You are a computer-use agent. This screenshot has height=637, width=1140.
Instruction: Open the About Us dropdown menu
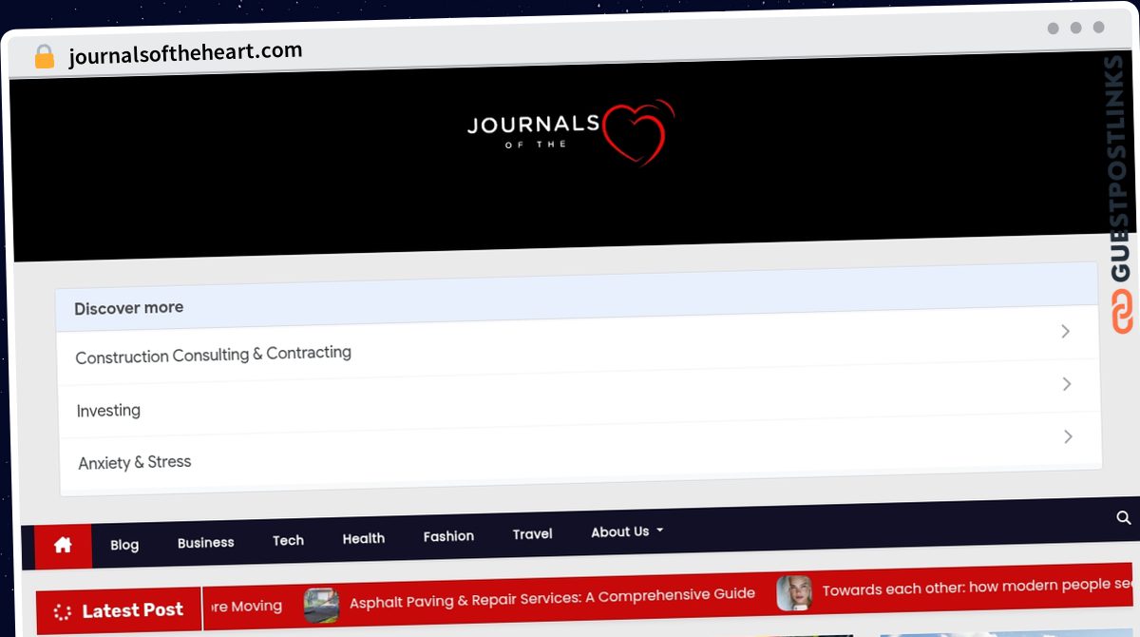click(x=627, y=531)
